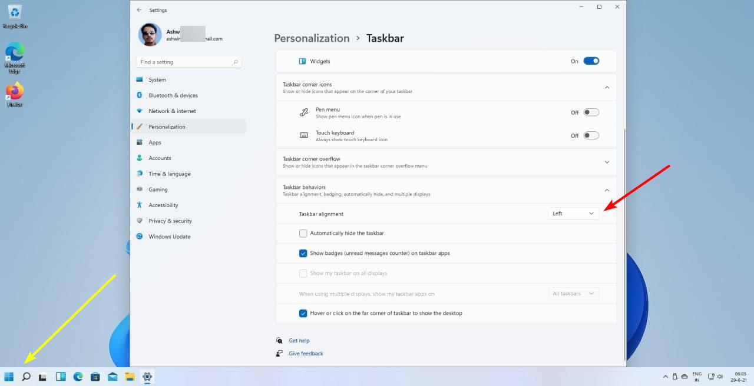Open Mail app from taskbar
The height and width of the screenshot is (386, 754).
(113, 377)
